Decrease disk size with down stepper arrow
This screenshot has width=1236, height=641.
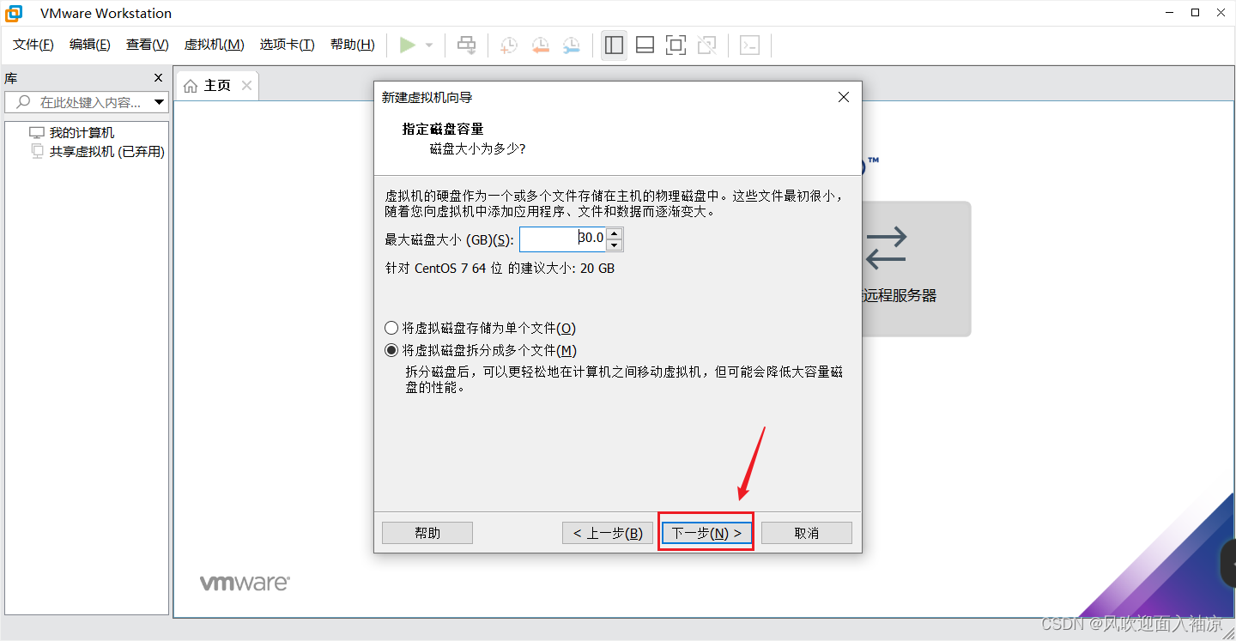point(614,245)
